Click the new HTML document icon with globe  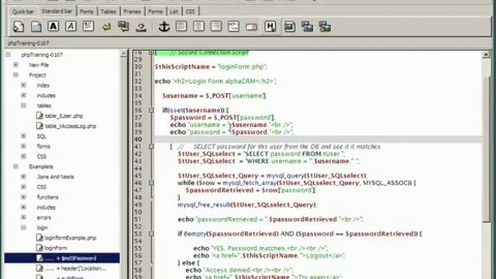[19, 26]
